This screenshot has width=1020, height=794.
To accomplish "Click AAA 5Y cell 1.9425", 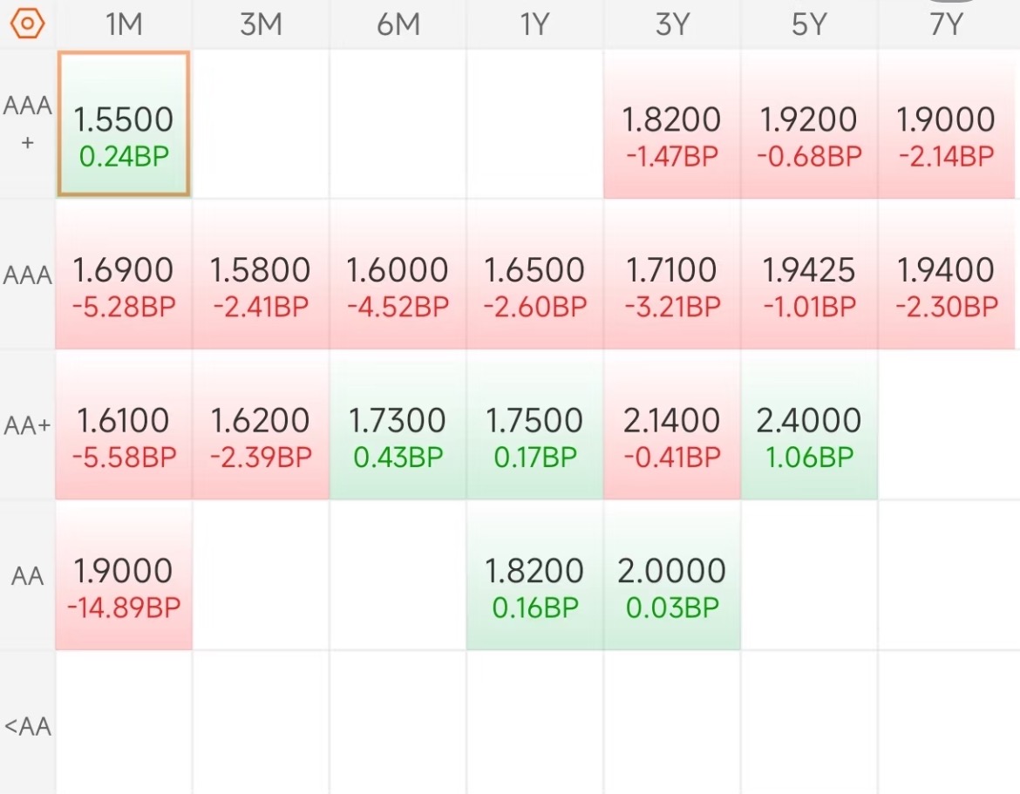I will click(x=809, y=275).
